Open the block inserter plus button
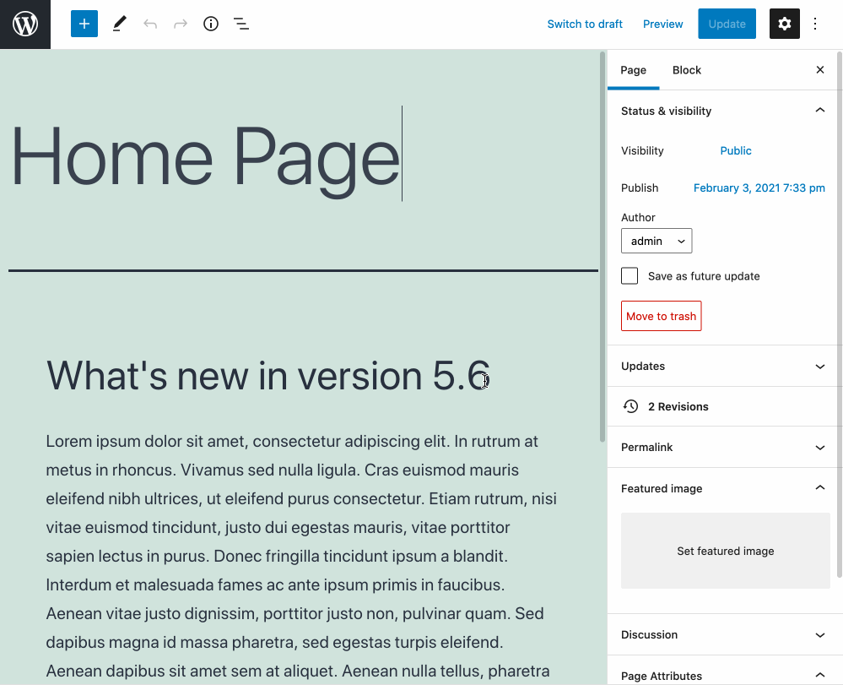843x685 pixels. coord(84,24)
